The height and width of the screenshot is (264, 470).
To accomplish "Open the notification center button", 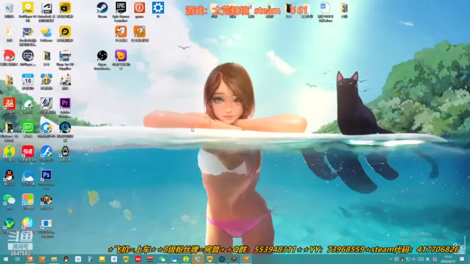I will tap(462, 259).
